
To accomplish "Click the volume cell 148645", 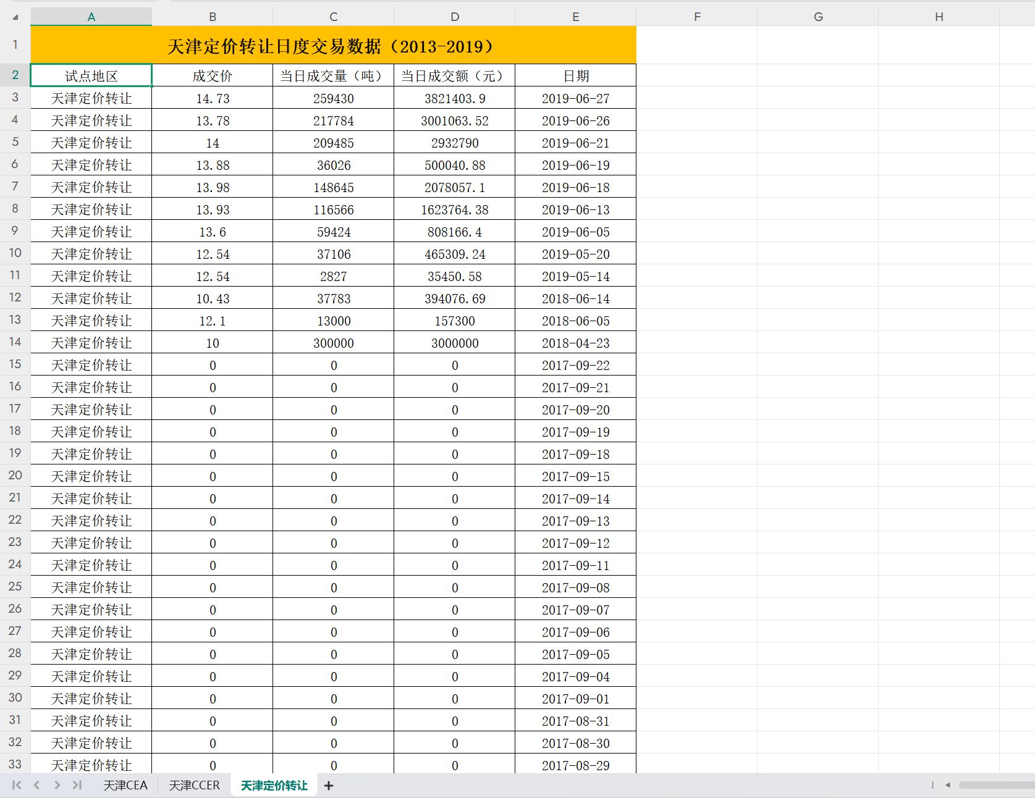I will coord(334,187).
